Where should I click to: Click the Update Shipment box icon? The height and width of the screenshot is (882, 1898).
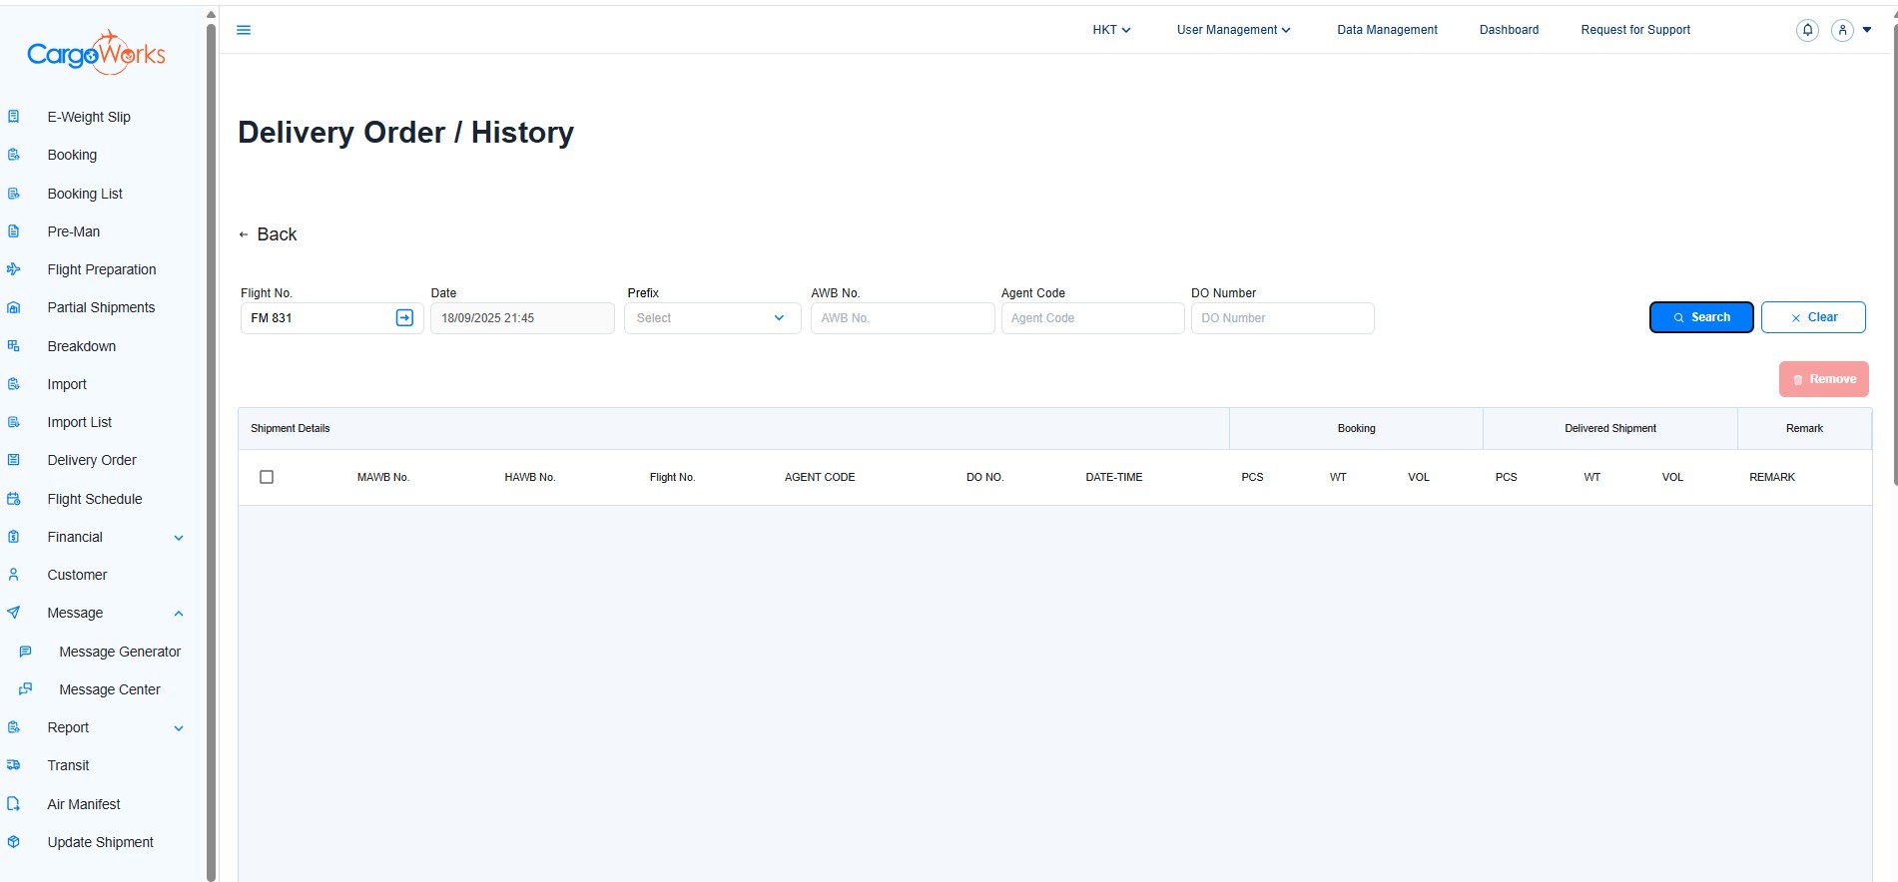14,842
